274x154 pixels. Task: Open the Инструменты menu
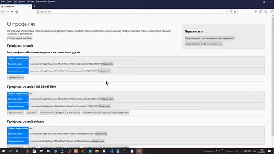click(x=41, y=1)
